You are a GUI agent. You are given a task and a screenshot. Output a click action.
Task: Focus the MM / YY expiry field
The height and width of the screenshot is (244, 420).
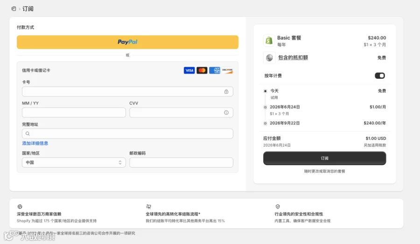tap(74, 113)
